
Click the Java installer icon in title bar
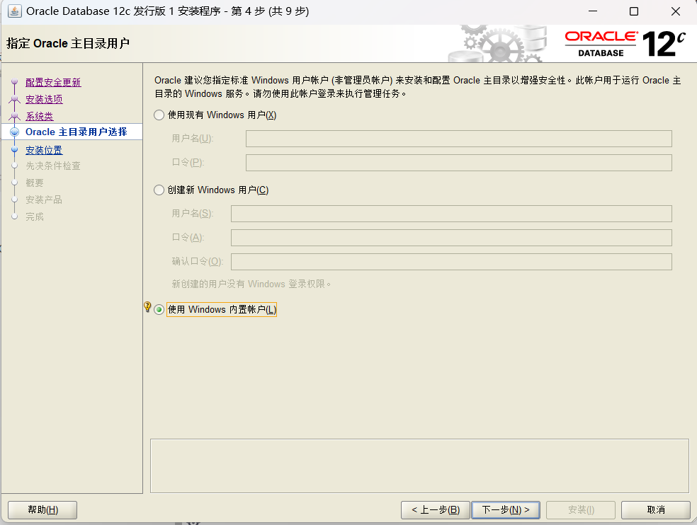[15, 11]
